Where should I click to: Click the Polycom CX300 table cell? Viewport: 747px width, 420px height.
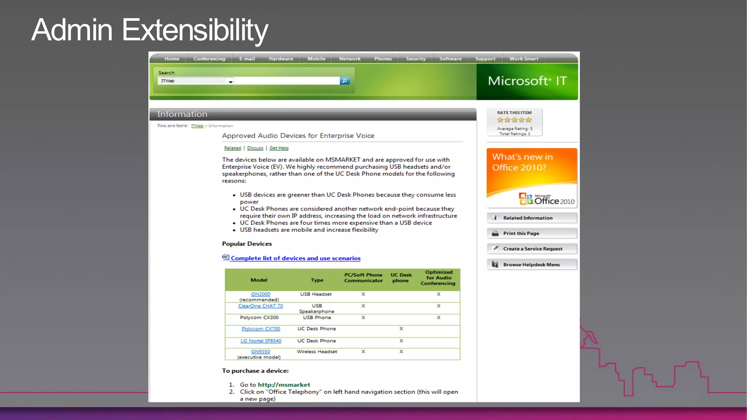coord(259,318)
